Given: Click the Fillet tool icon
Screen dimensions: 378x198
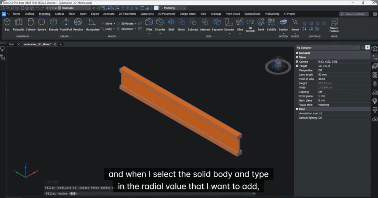Looking at the screenshot, I should click(x=149, y=22).
